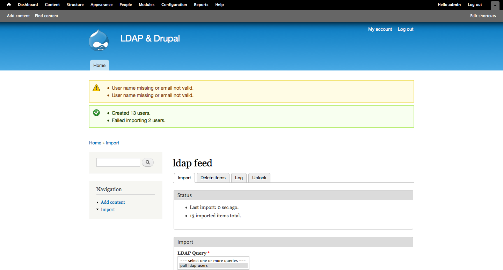The image size is (503, 270).
Task: Click '13 imported items total.' text
Action: 215,216
